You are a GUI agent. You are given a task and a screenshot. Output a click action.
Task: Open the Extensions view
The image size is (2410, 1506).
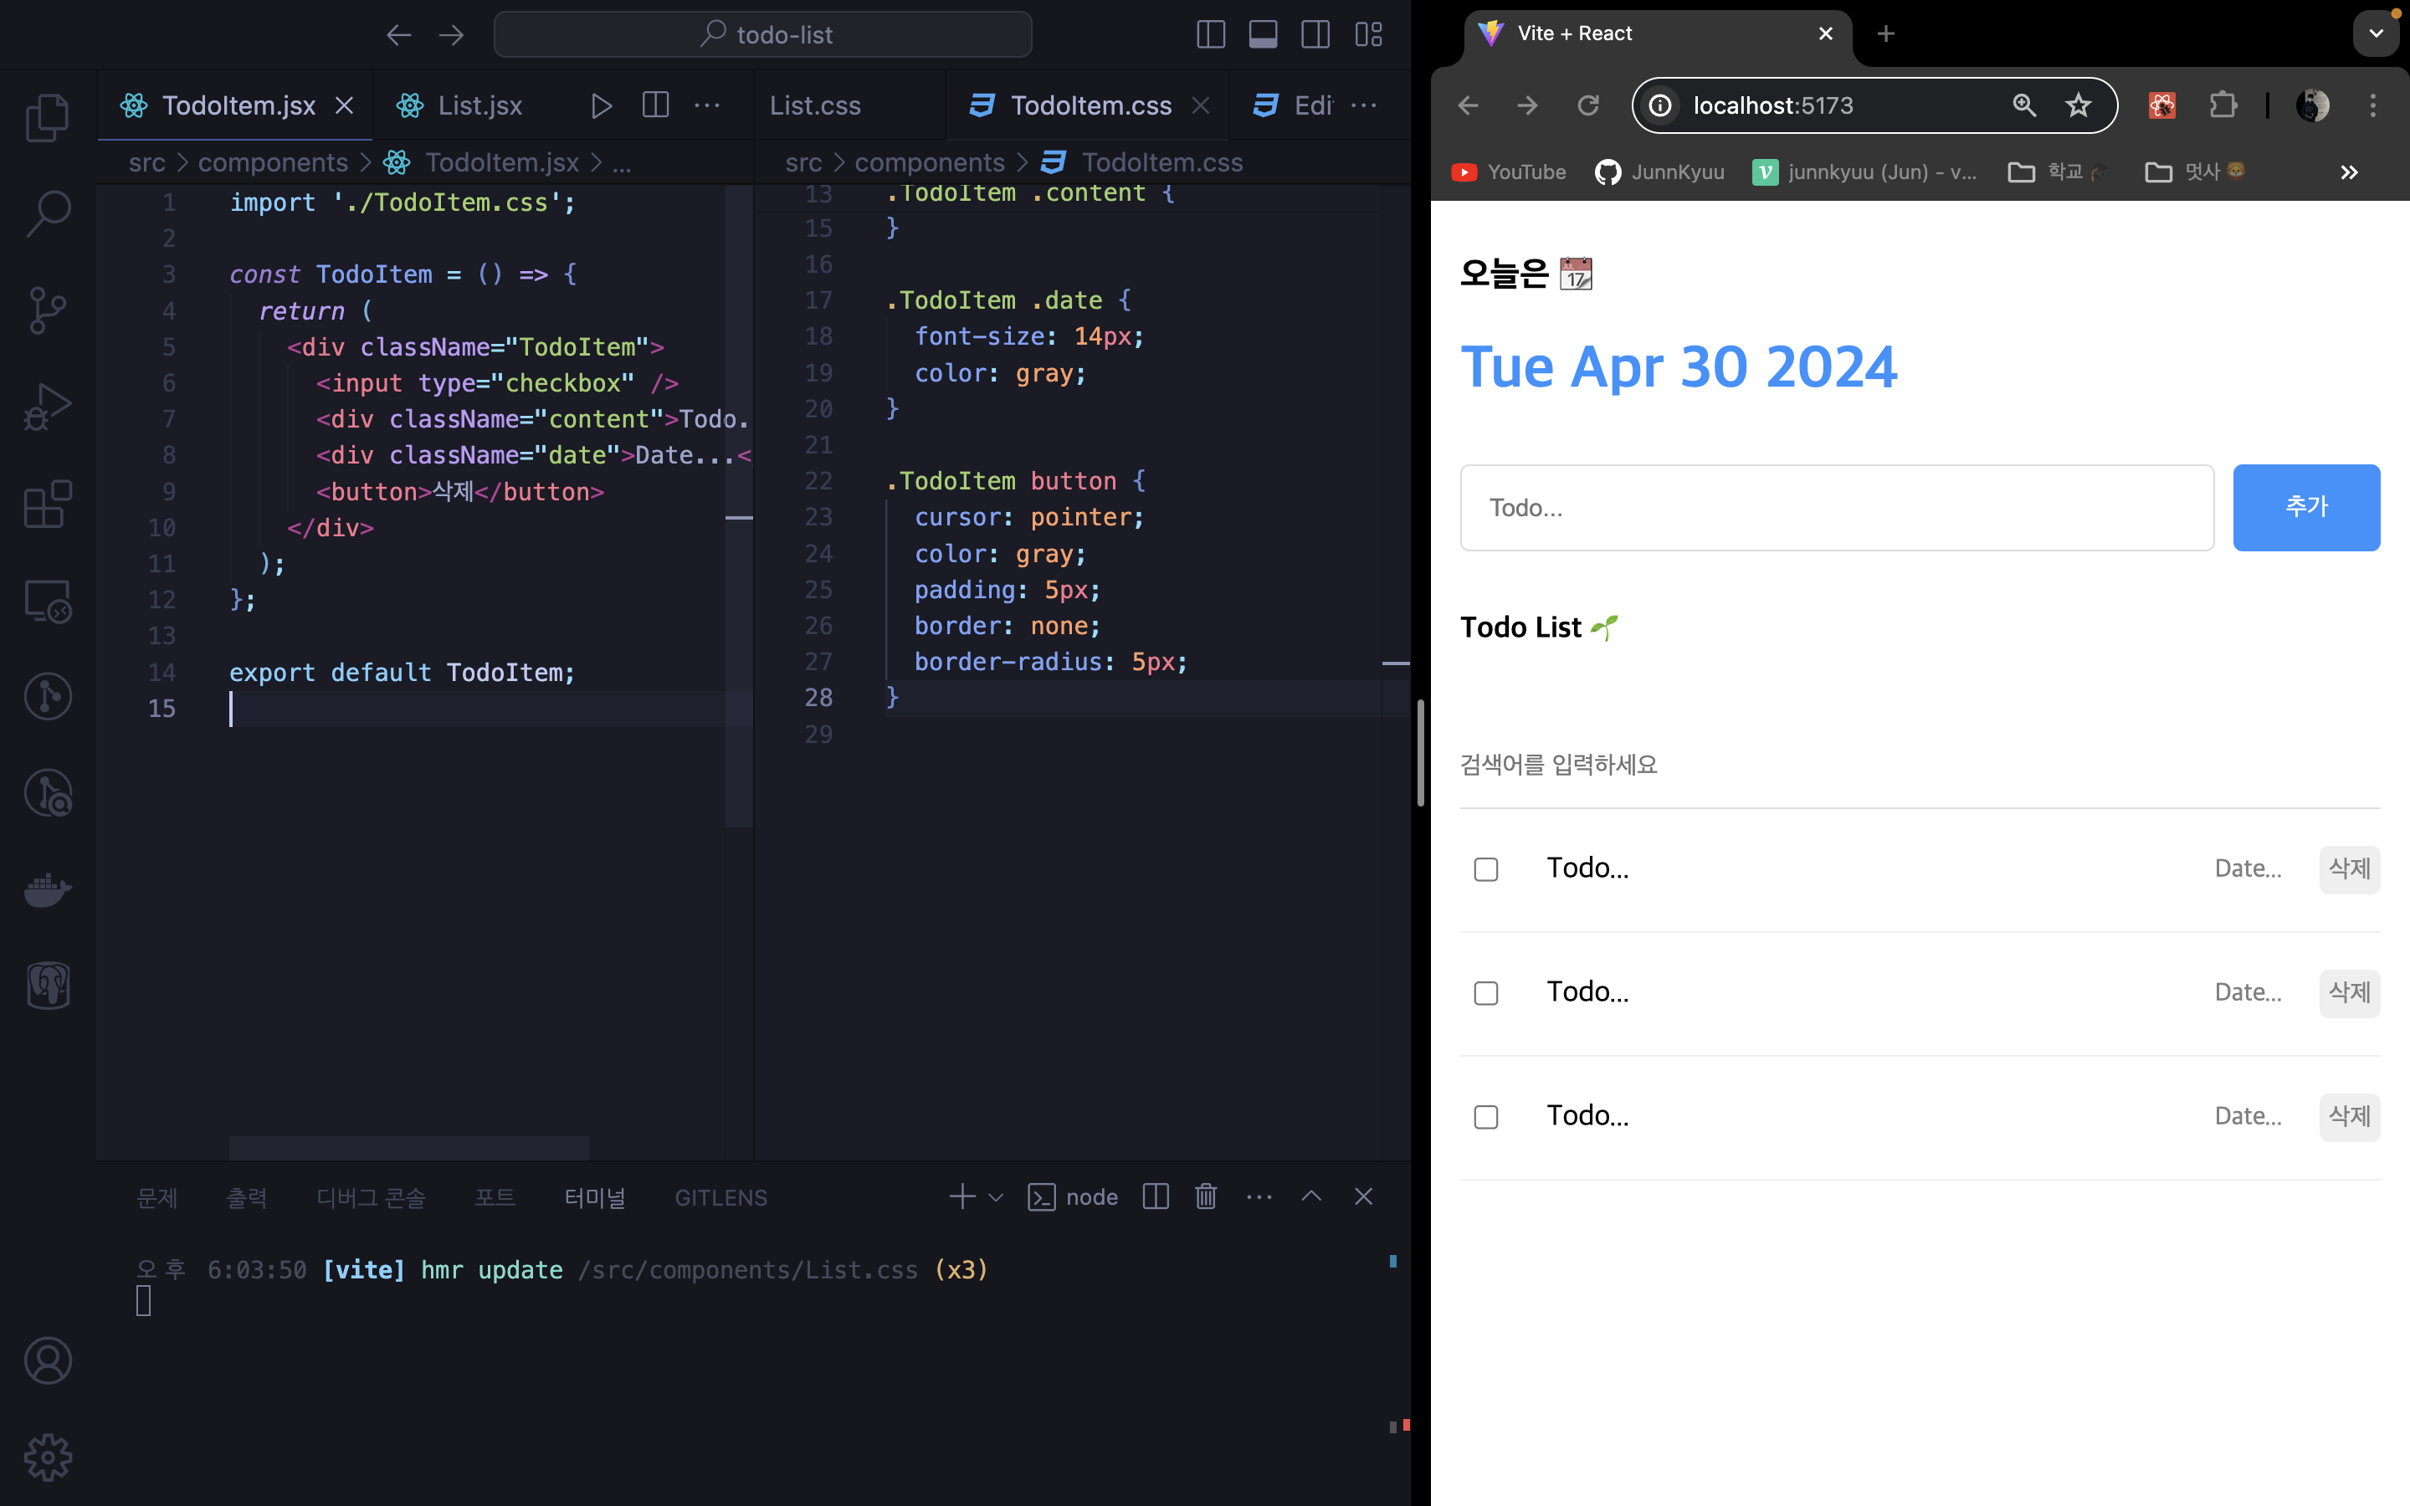pos(47,504)
